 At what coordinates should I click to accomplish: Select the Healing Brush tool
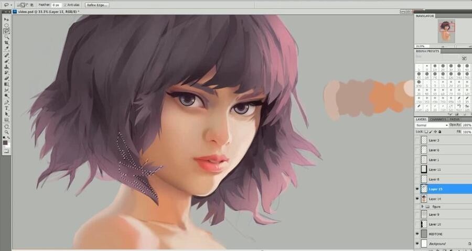[7, 56]
